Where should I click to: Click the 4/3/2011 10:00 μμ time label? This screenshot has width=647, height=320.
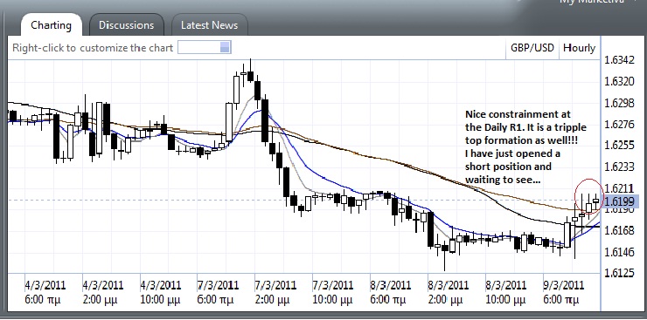click(160, 292)
